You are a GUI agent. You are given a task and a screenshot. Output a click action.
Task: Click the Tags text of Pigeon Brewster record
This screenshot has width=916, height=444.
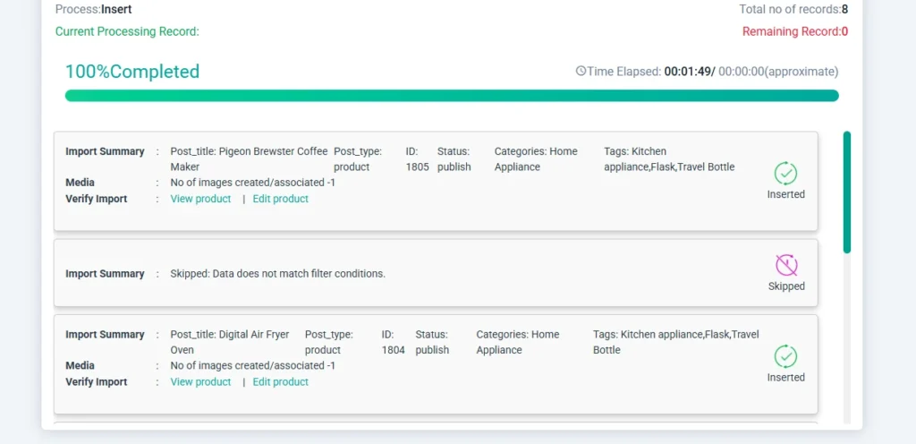click(x=669, y=158)
